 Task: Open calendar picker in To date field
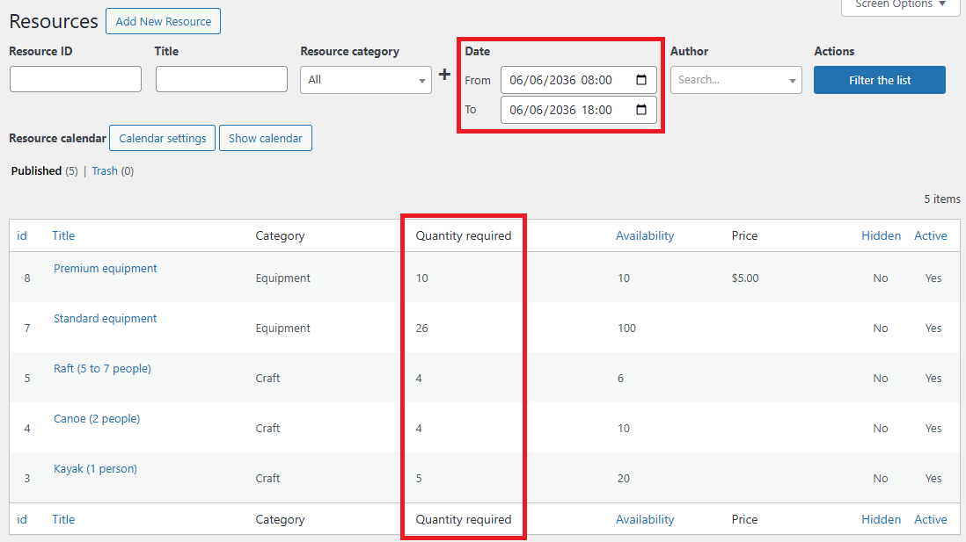pos(640,110)
